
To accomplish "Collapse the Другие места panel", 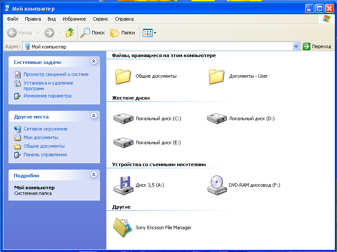I will pyautogui.click(x=94, y=116).
